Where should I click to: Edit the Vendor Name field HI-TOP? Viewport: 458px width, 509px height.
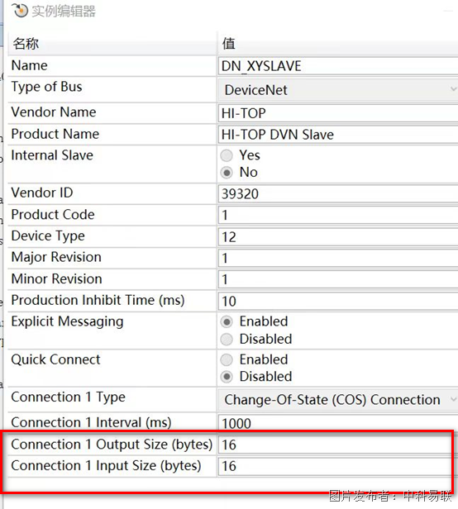tap(338, 113)
